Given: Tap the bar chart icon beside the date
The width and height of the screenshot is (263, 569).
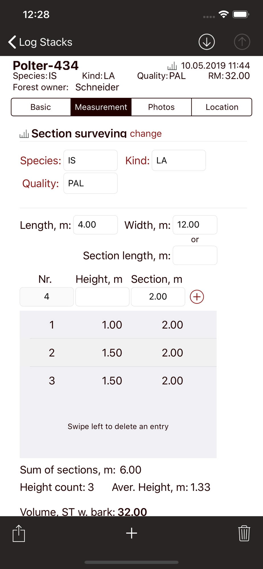Looking at the screenshot, I should [x=172, y=66].
